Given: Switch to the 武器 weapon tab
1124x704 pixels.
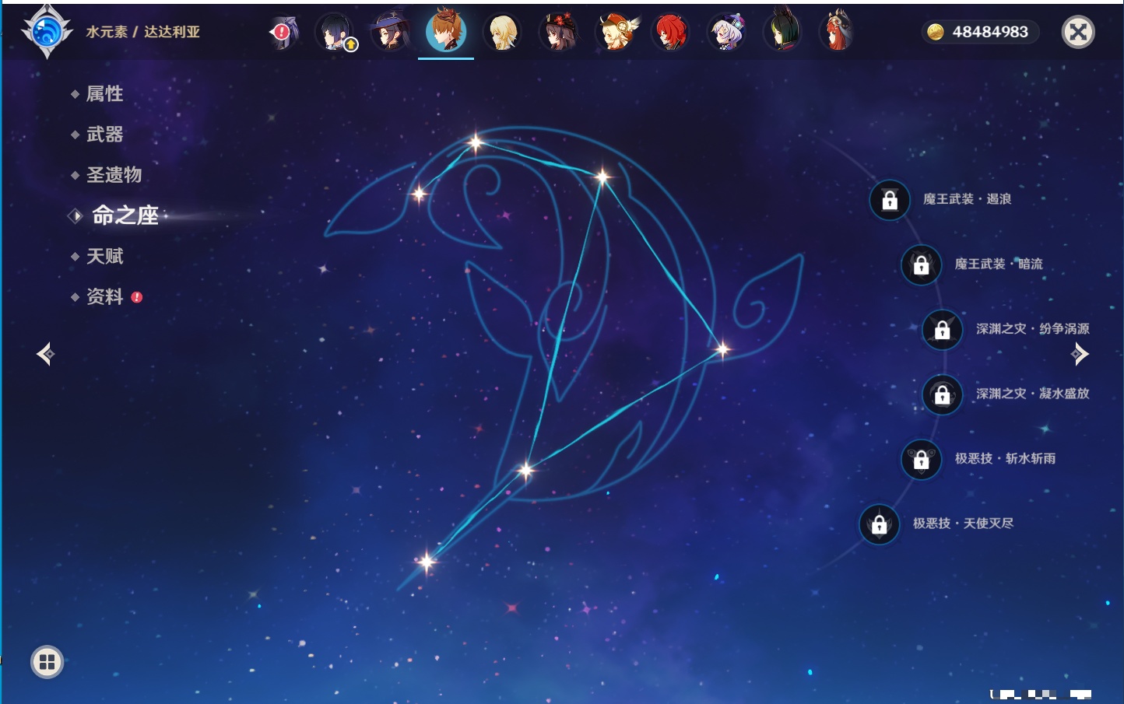Looking at the screenshot, I should click(x=104, y=135).
